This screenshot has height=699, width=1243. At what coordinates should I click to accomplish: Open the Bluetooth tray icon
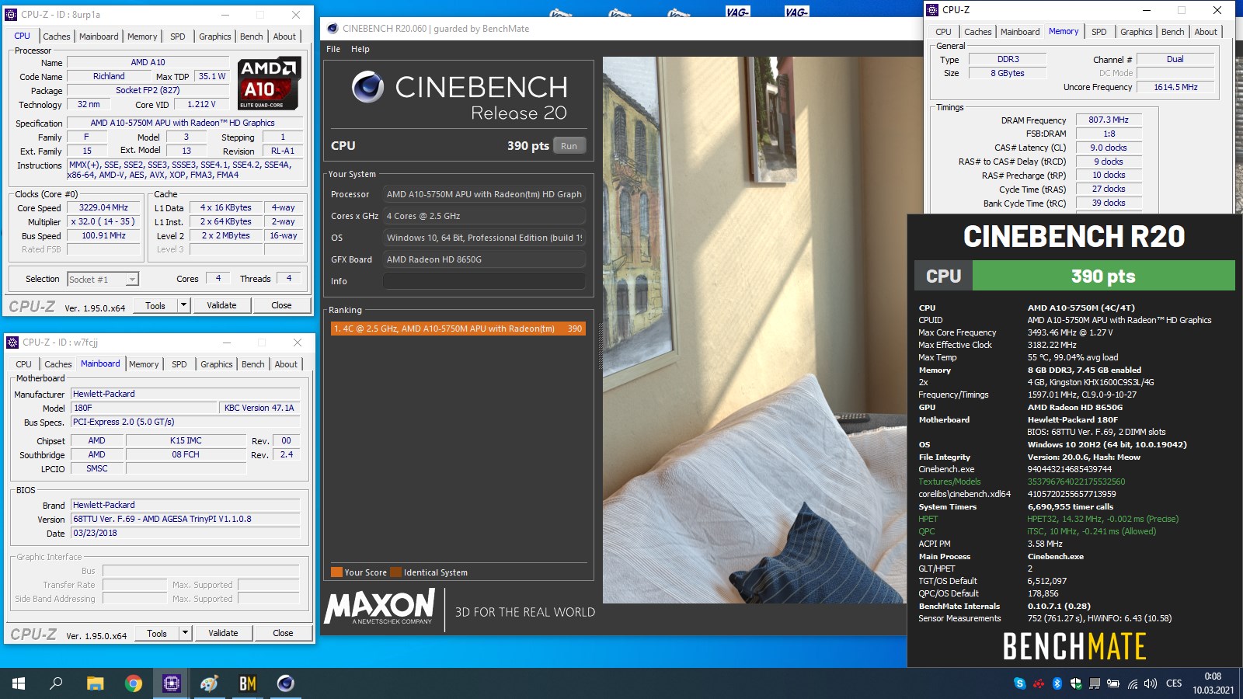[x=1057, y=683]
